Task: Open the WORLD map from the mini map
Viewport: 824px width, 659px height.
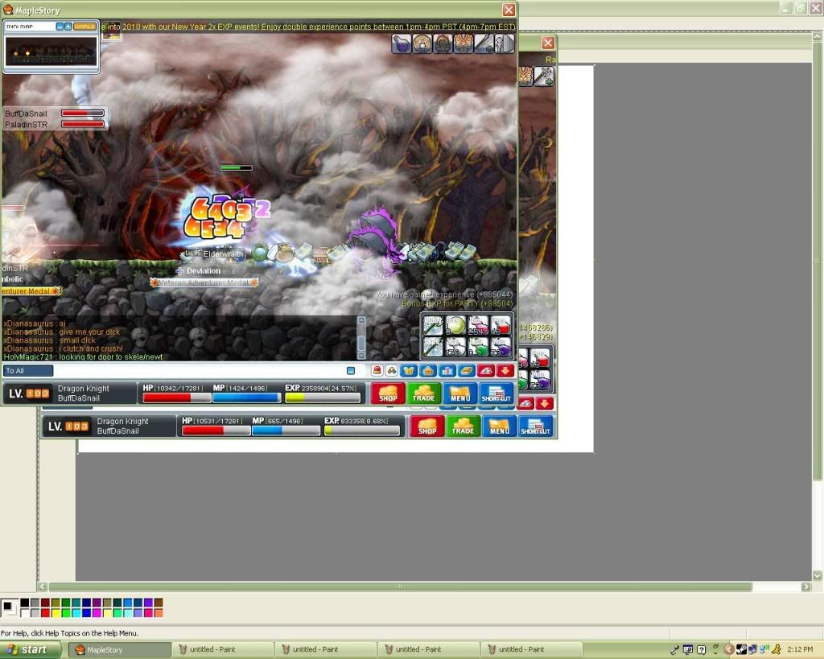Action: pyautogui.click(x=84, y=27)
